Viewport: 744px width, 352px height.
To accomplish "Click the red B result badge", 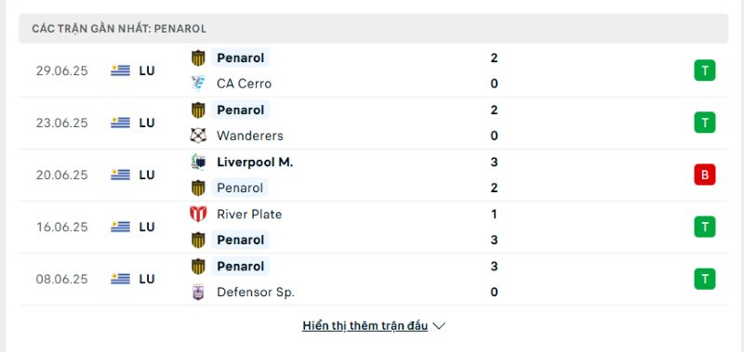I will coord(705,175).
